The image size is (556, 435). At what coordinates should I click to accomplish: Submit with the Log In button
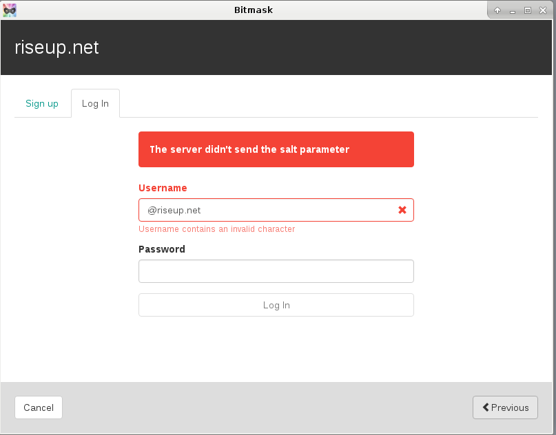(276, 305)
